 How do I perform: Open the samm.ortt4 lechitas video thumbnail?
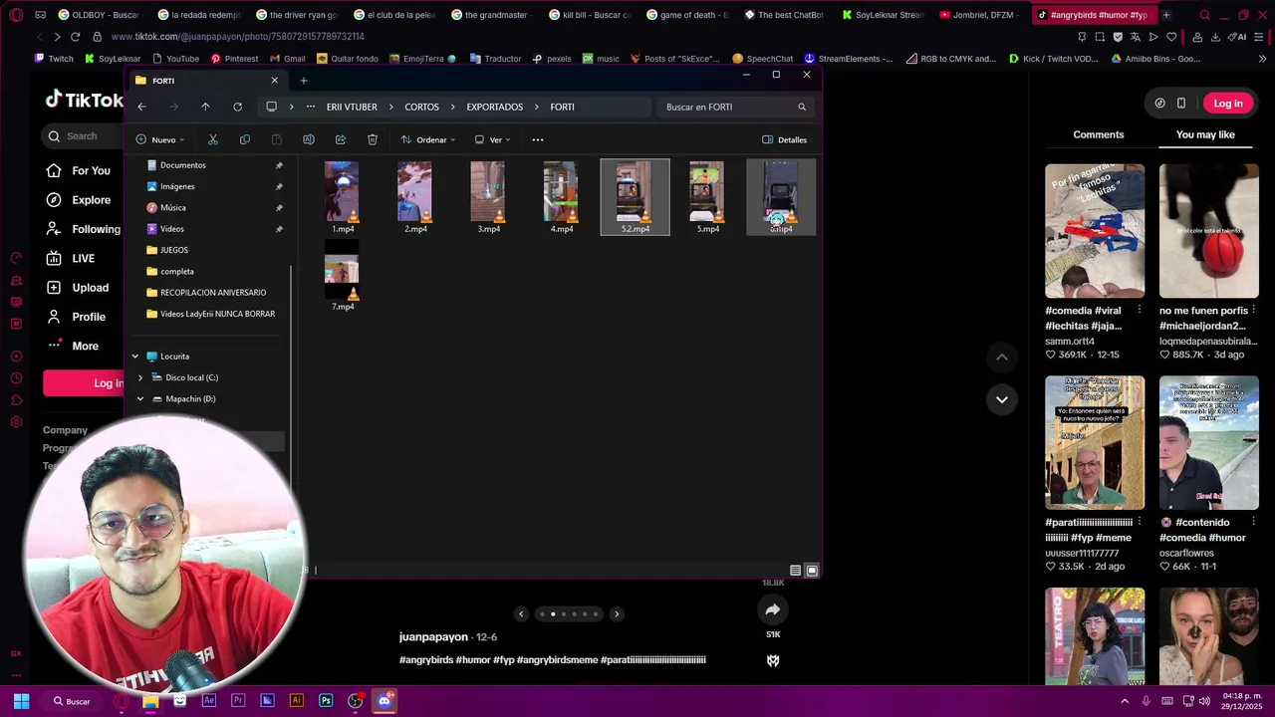[1095, 231]
